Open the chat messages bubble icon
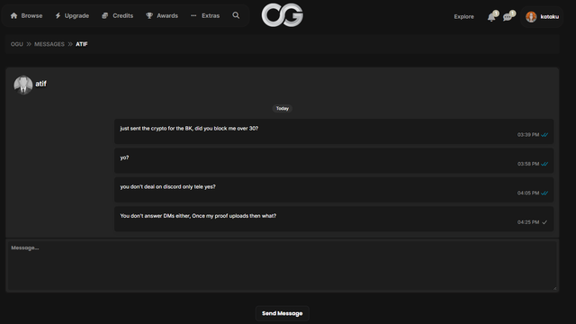Screen dimensions: 576x324 (x=508, y=17)
